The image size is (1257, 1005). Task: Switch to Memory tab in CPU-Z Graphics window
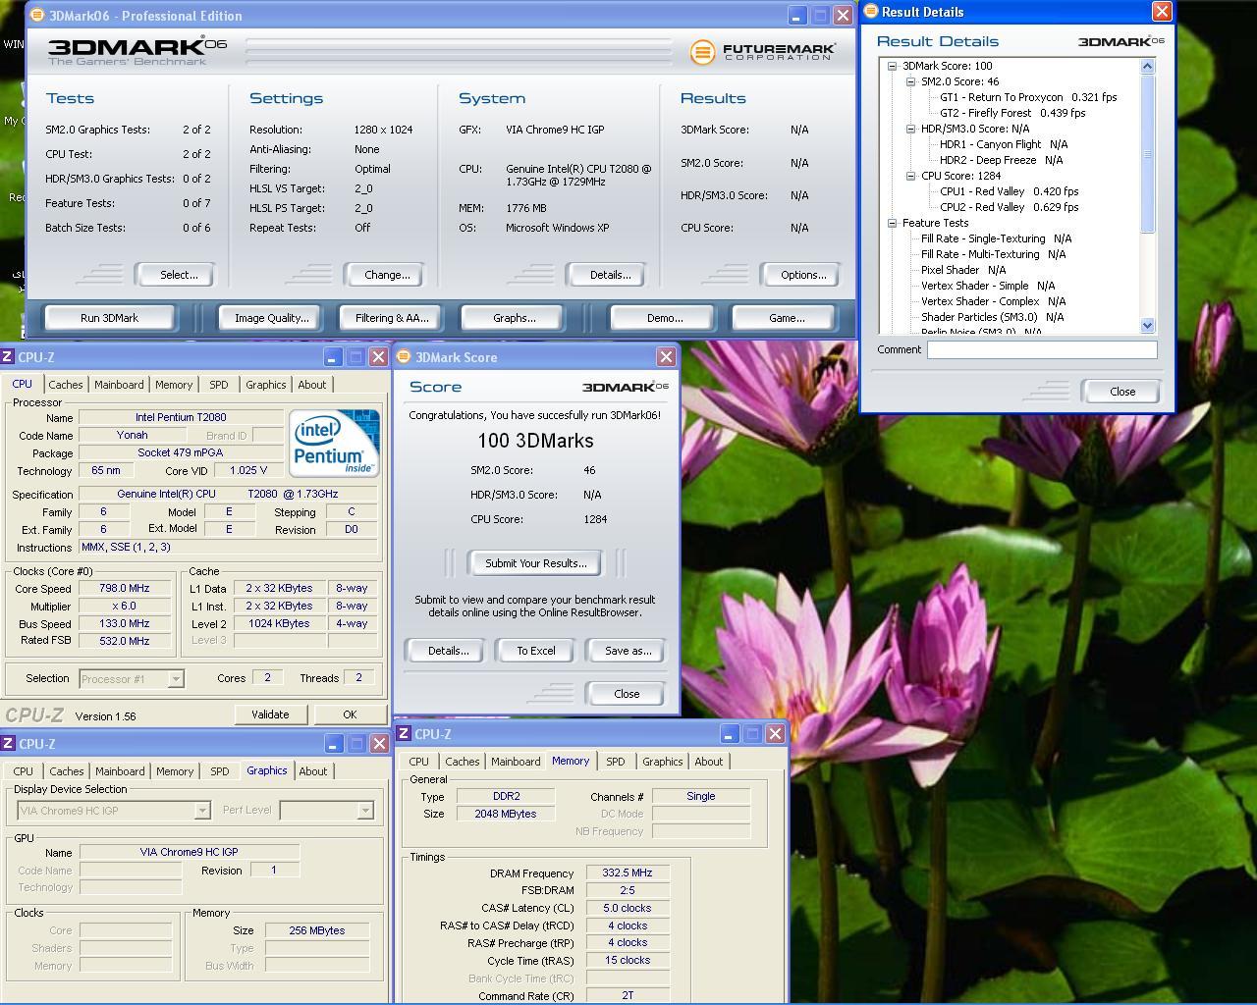tap(175, 771)
